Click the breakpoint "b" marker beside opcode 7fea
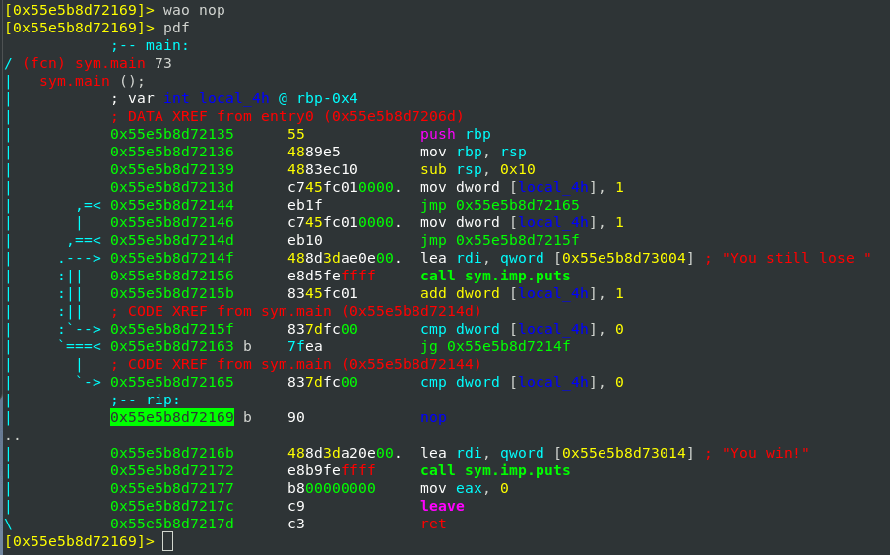 point(247,346)
